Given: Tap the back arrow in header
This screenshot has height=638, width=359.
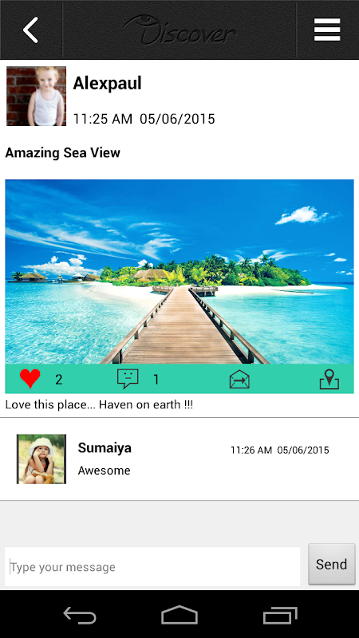Looking at the screenshot, I should pyautogui.click(x=30, y=30).
